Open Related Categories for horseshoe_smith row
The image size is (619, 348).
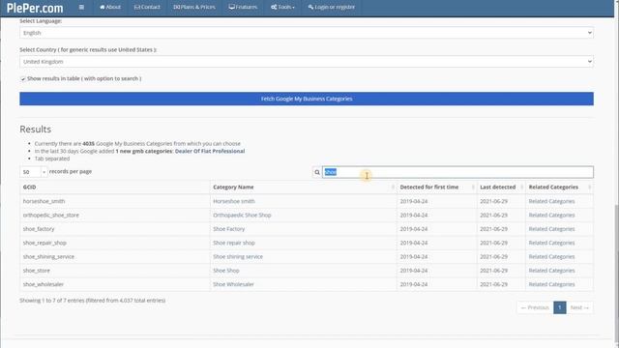pyautogui.click(x=551, y=201)
